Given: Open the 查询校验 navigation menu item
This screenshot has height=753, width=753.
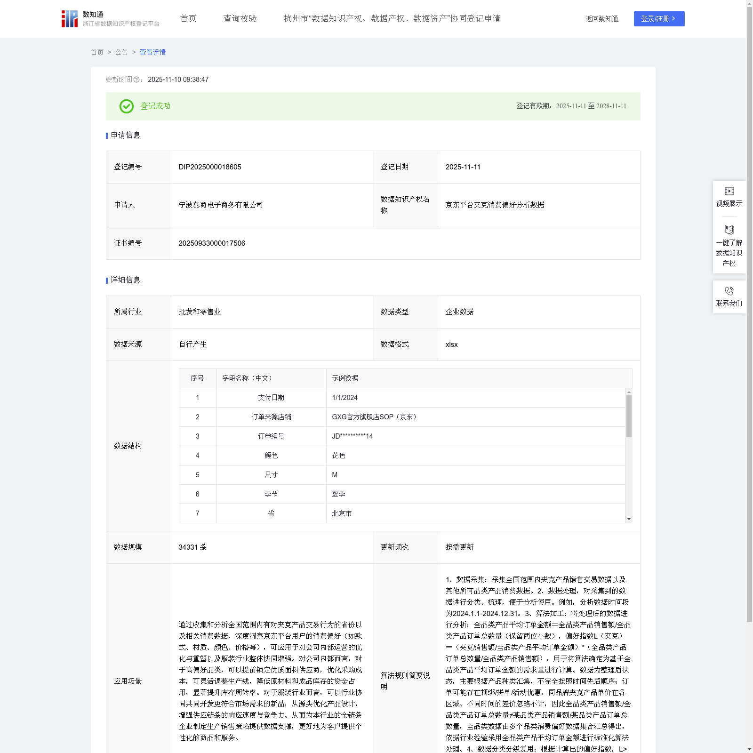Looking at the screenshot, I should tap(240, 19).
